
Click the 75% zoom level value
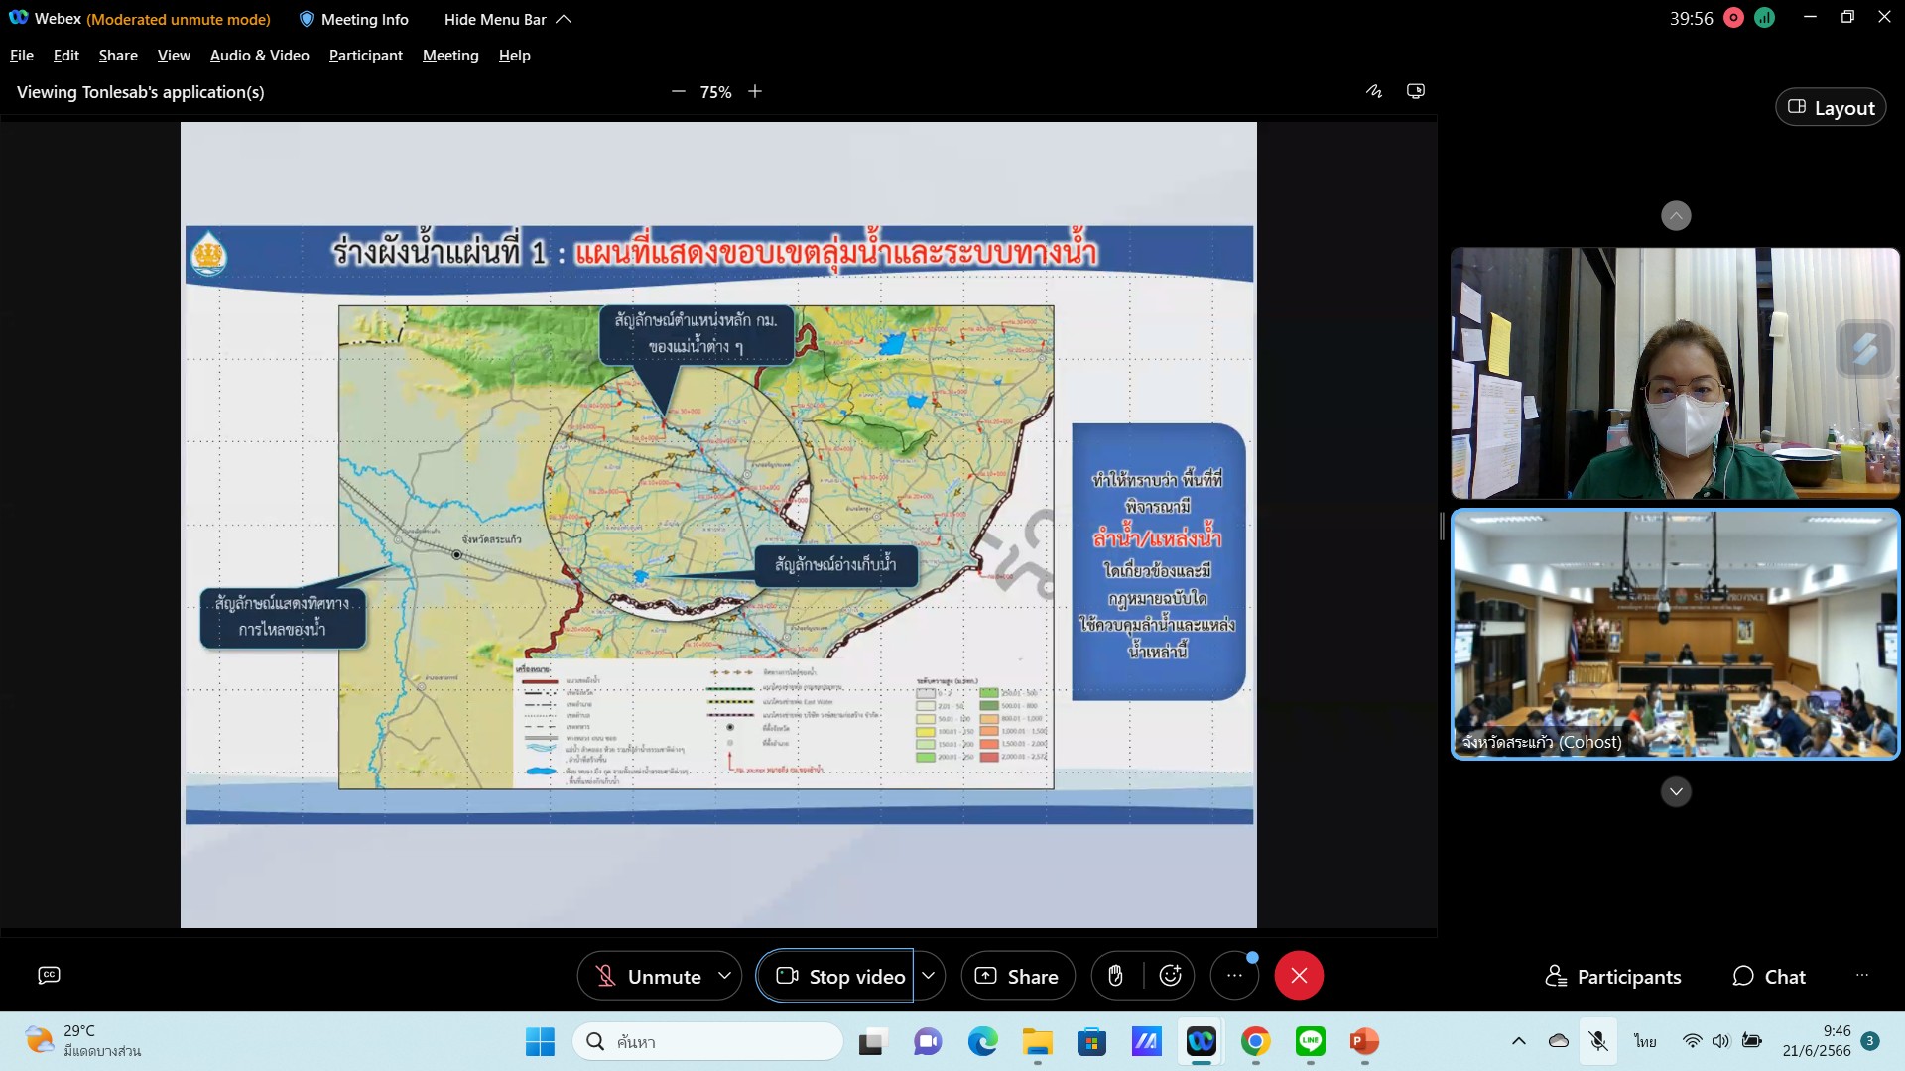pos(715,92)
